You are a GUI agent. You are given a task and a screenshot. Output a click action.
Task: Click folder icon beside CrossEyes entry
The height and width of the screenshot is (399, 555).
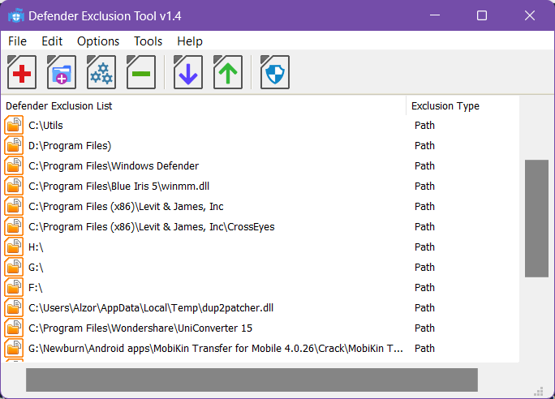(x=14, y=227)
